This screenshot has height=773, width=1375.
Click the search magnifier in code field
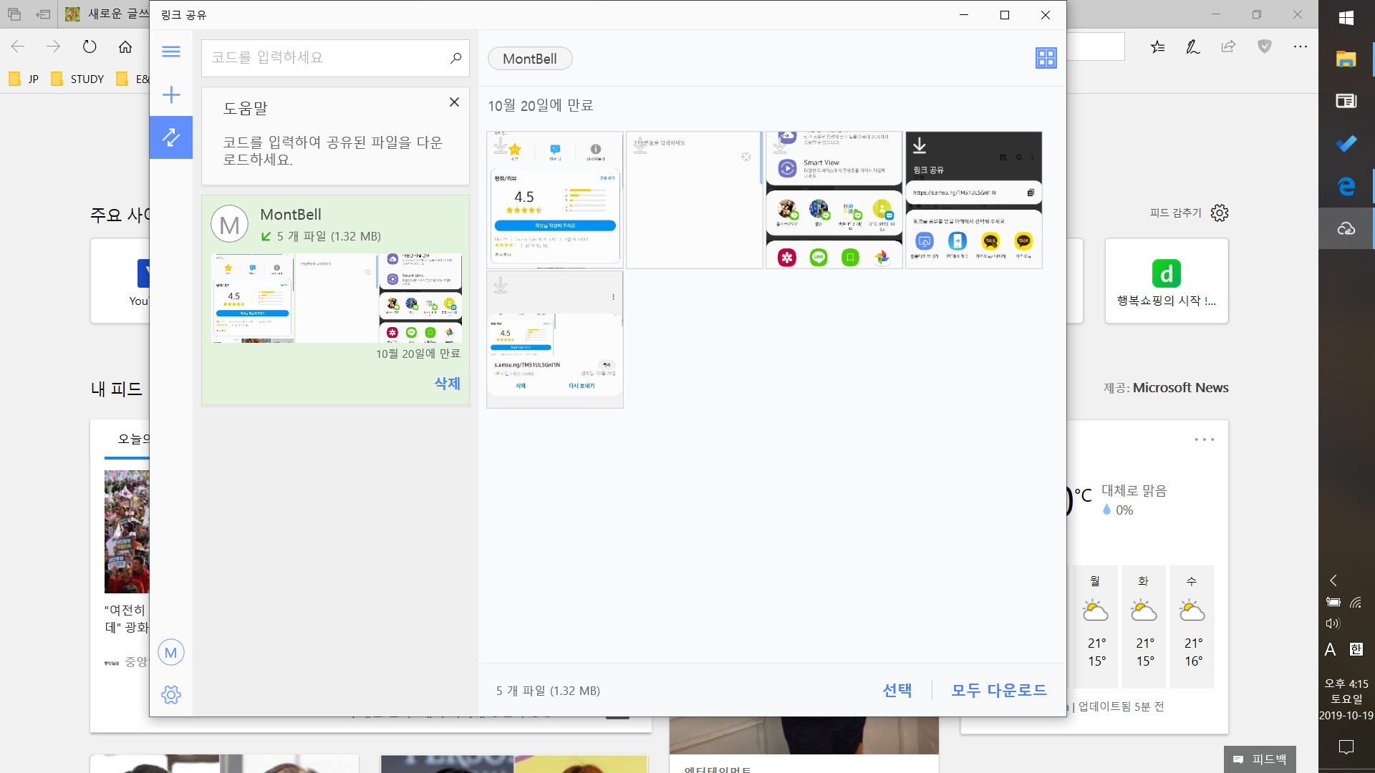point(455,58)
